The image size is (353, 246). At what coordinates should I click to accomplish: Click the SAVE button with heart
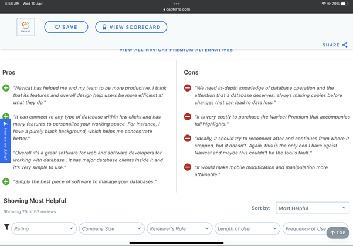coord(66,27)
